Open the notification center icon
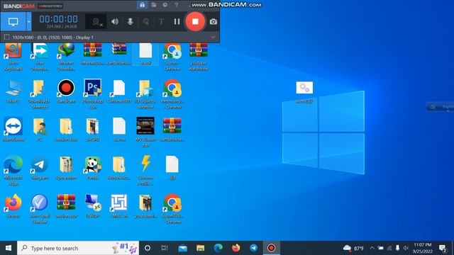The image size is (454, 255). 443,248
